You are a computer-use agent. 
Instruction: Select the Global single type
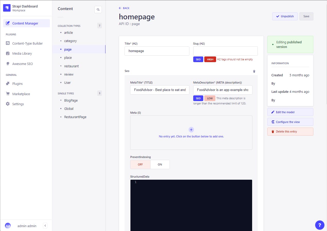[x=69, y=109]
